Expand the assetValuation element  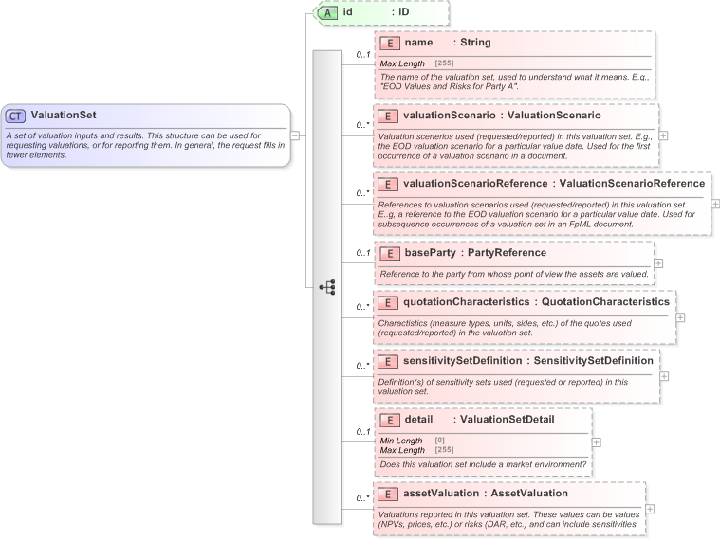tap(650, 509)
